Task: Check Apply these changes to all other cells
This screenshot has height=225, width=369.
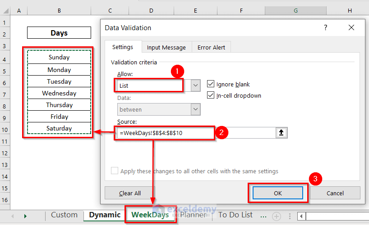Action: [115, 171]
